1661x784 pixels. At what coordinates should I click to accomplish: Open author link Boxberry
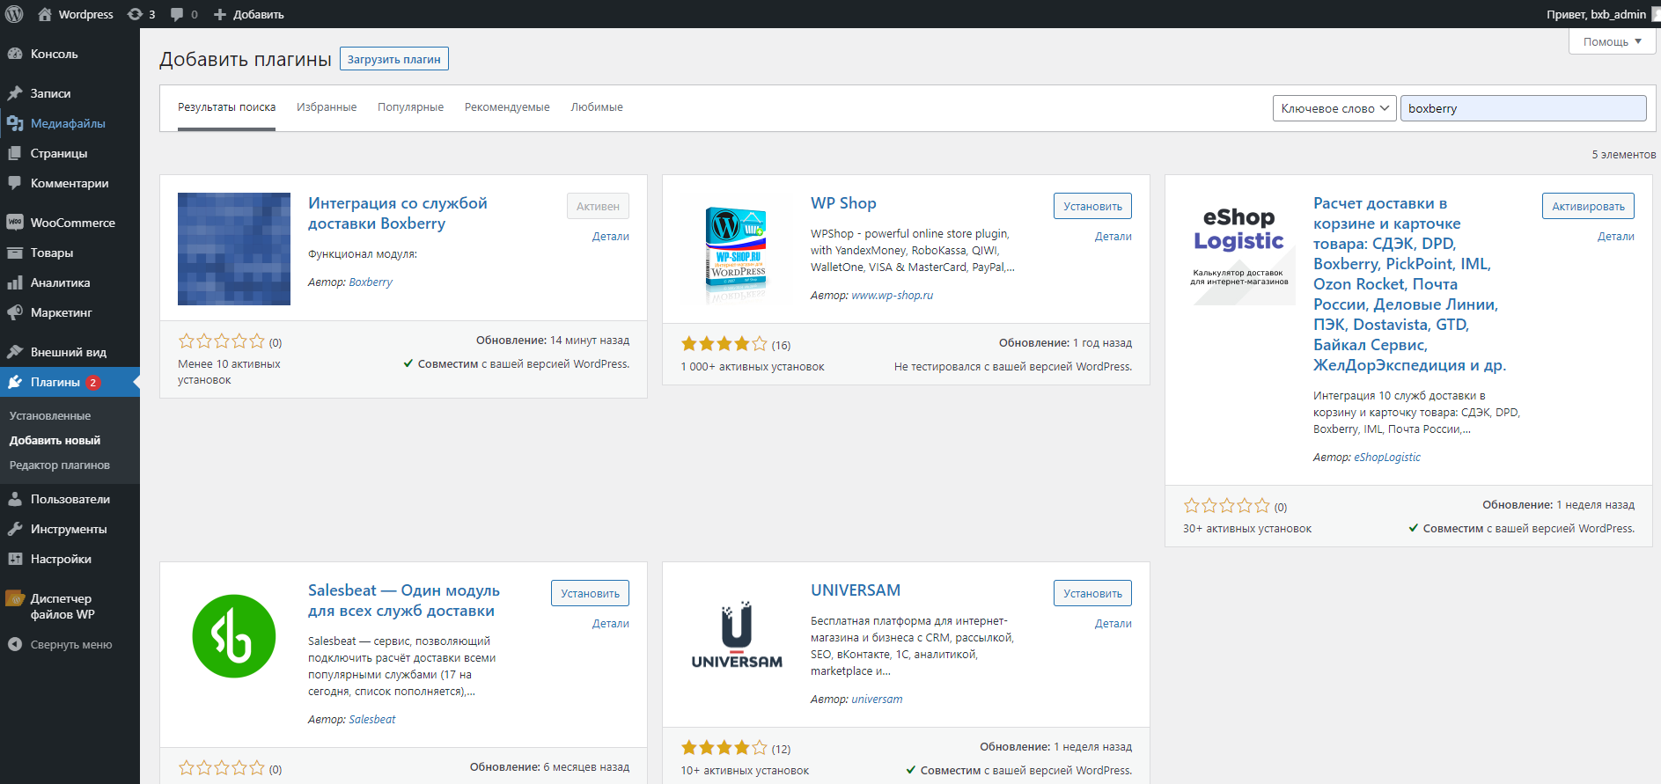(371, 282)
